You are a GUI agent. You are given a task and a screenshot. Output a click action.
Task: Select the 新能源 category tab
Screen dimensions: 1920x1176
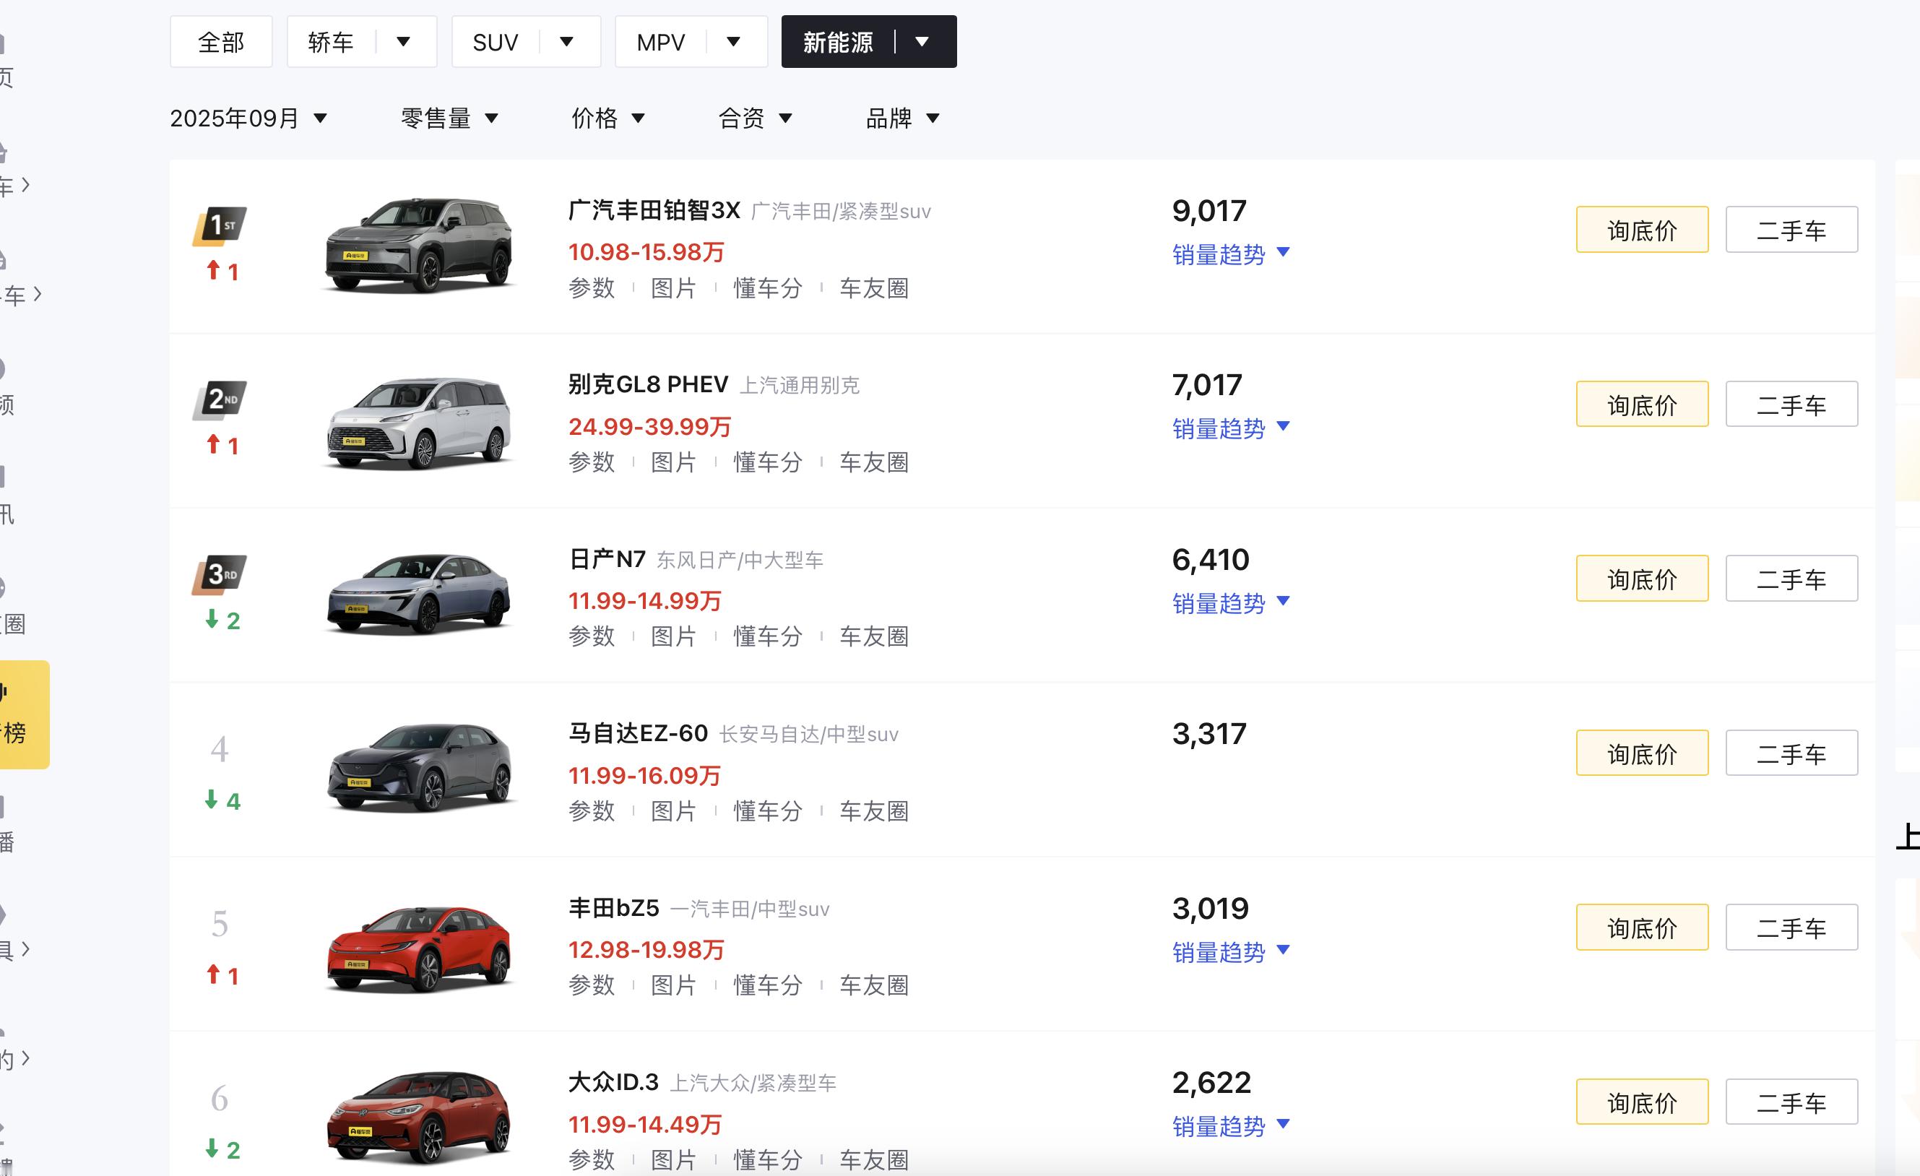point(839,42)
